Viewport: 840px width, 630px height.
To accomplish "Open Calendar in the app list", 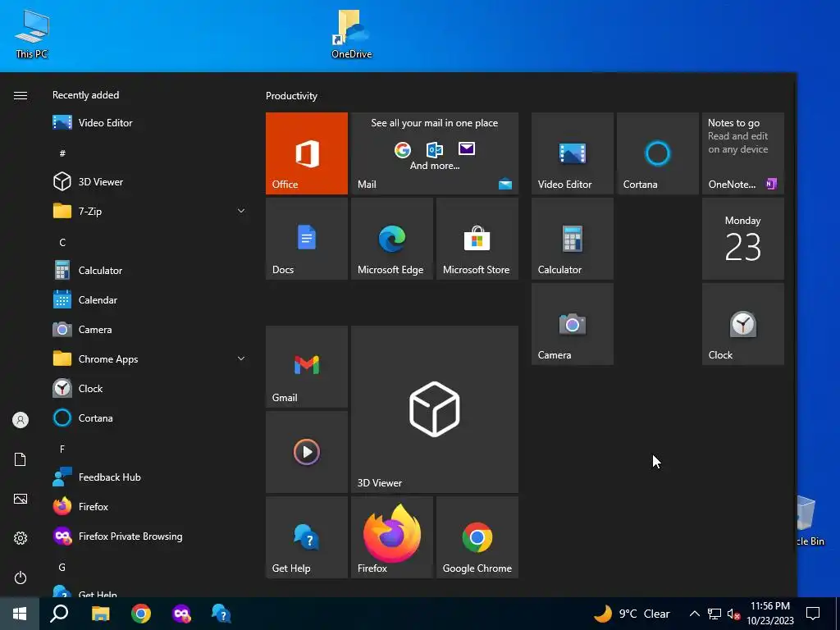I will [x=149, y=300].
